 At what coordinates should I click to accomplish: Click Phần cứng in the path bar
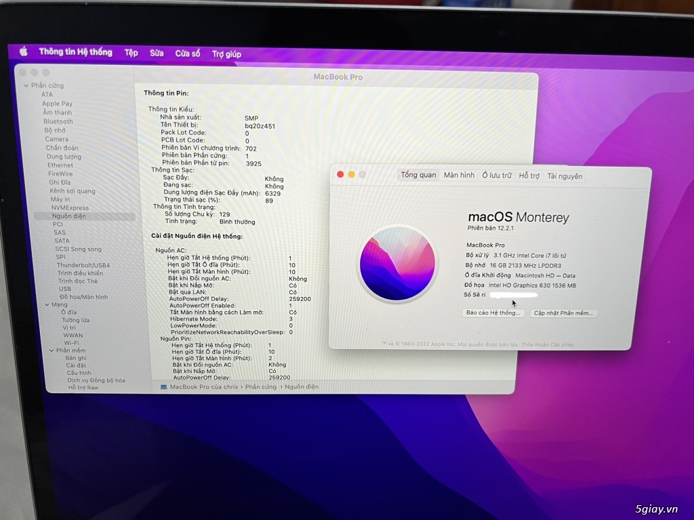pos(261,386)
